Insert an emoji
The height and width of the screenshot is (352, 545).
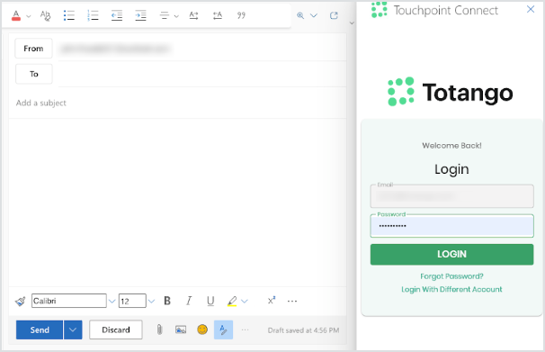pyautogui.click(x=202, y=329)
